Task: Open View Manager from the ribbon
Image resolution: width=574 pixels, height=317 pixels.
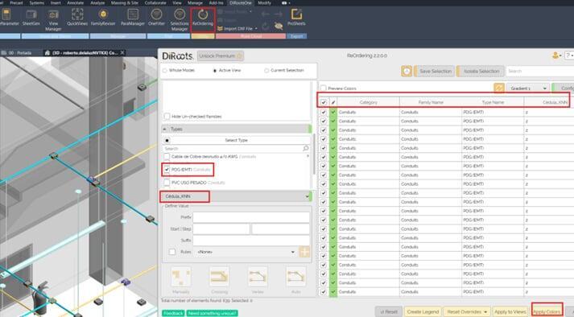Action: (x=53, y=20)
